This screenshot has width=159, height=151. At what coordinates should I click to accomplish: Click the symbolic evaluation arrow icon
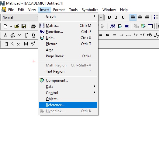tap(122, 35)
